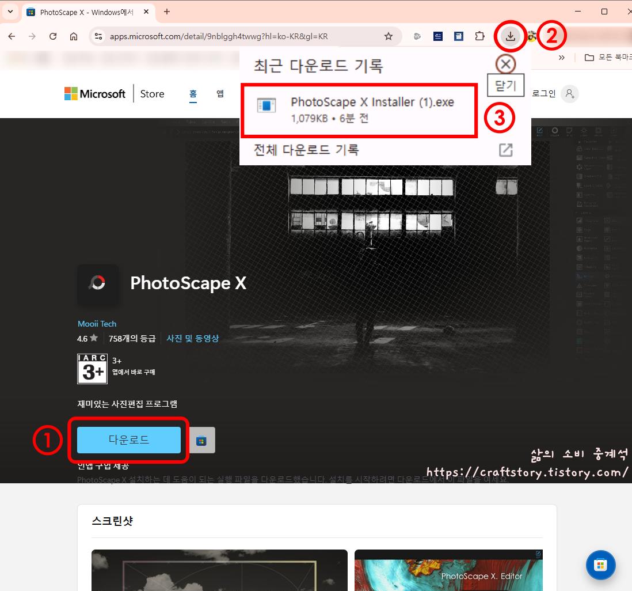Image resolution: width=632 pixels, height=591 pixels.
Task: Click the browser profile avatar
Action: [x=532, y=36]
